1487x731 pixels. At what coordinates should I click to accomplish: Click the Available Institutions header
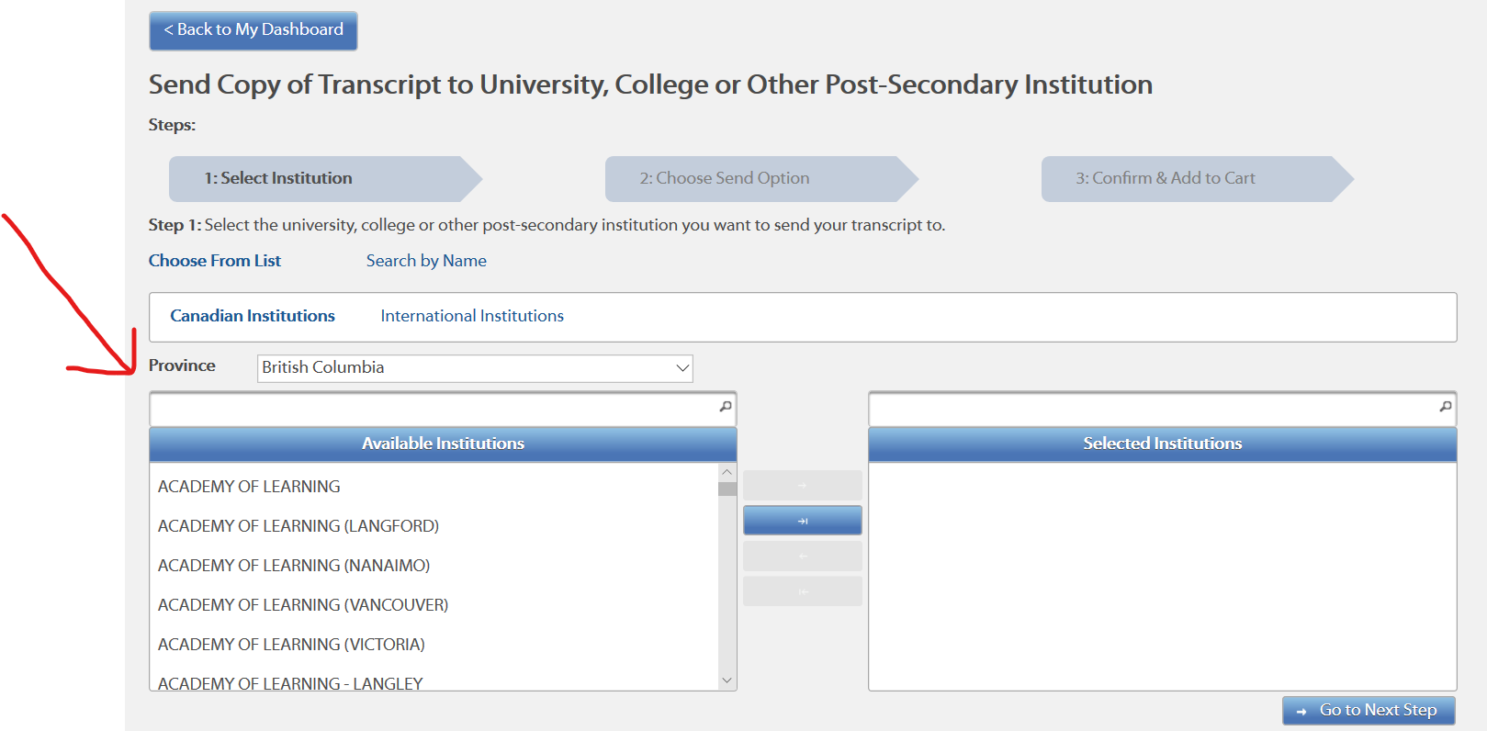[443, 444]
